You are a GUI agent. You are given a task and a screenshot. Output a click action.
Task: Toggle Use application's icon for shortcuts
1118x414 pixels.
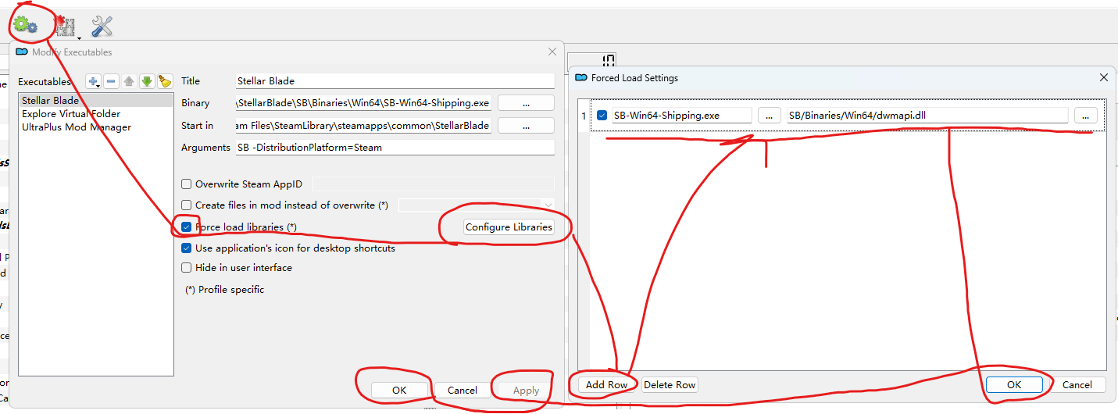coord(186,248)
